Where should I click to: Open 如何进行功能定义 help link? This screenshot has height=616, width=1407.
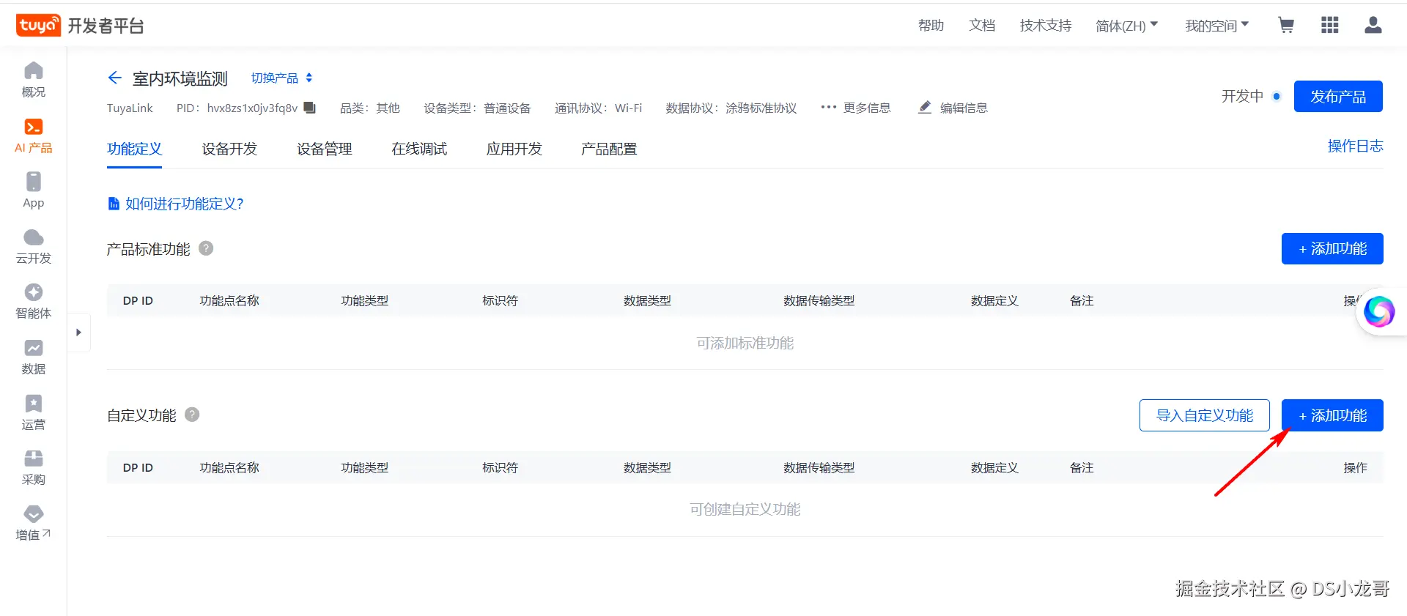pyautogui.click(x=176, y=204)
